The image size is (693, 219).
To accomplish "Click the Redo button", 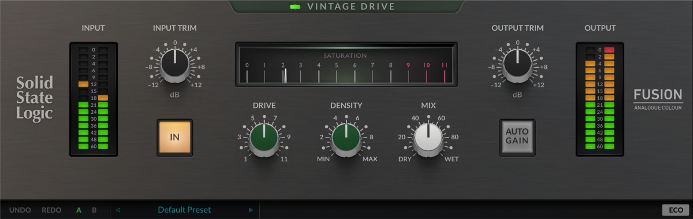I will pyautogui.click(x=51, y=210).
